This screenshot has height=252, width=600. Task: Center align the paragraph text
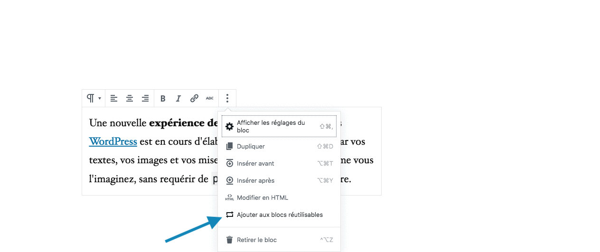(130, 98)
